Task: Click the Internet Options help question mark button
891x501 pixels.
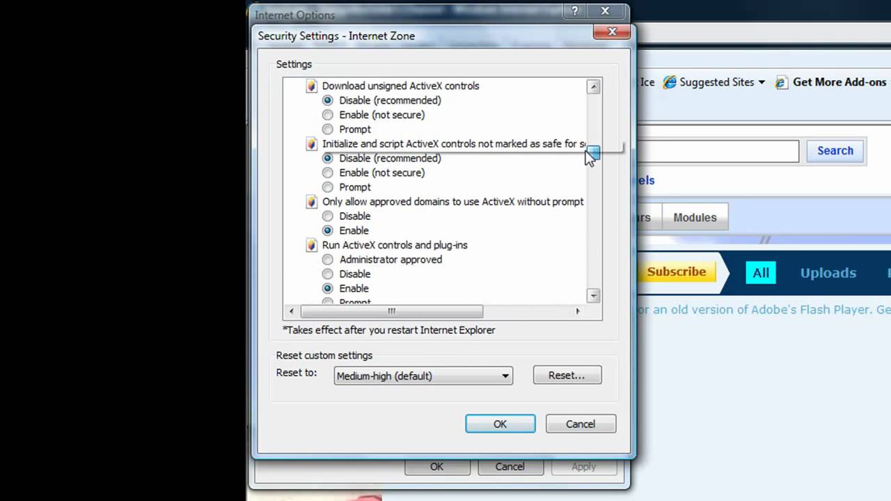Action: (574, 11)
